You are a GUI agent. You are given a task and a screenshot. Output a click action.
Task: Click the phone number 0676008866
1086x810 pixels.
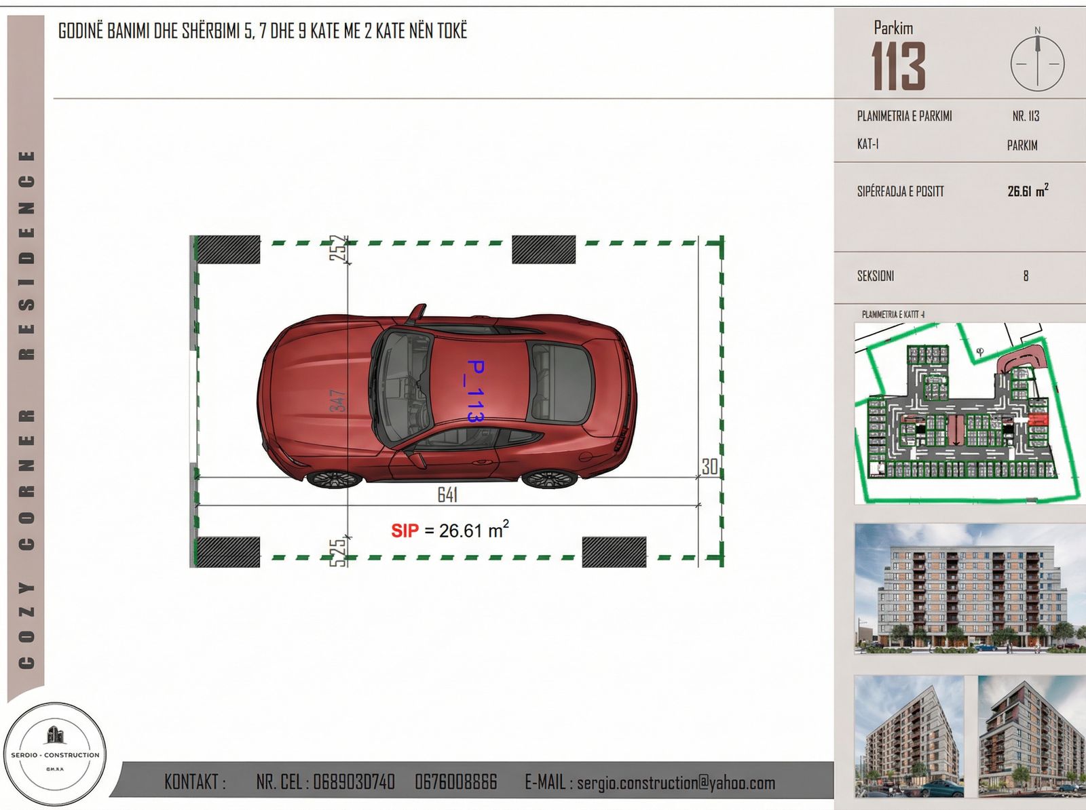pyautogui.click(x=455, y=783)
